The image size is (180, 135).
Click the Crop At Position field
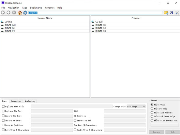pyautogui.click(x=52, y=125)
